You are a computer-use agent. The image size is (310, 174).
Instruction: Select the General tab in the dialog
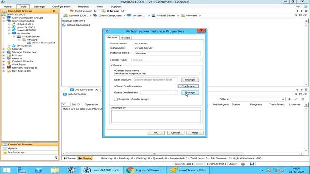coord(112,37)
